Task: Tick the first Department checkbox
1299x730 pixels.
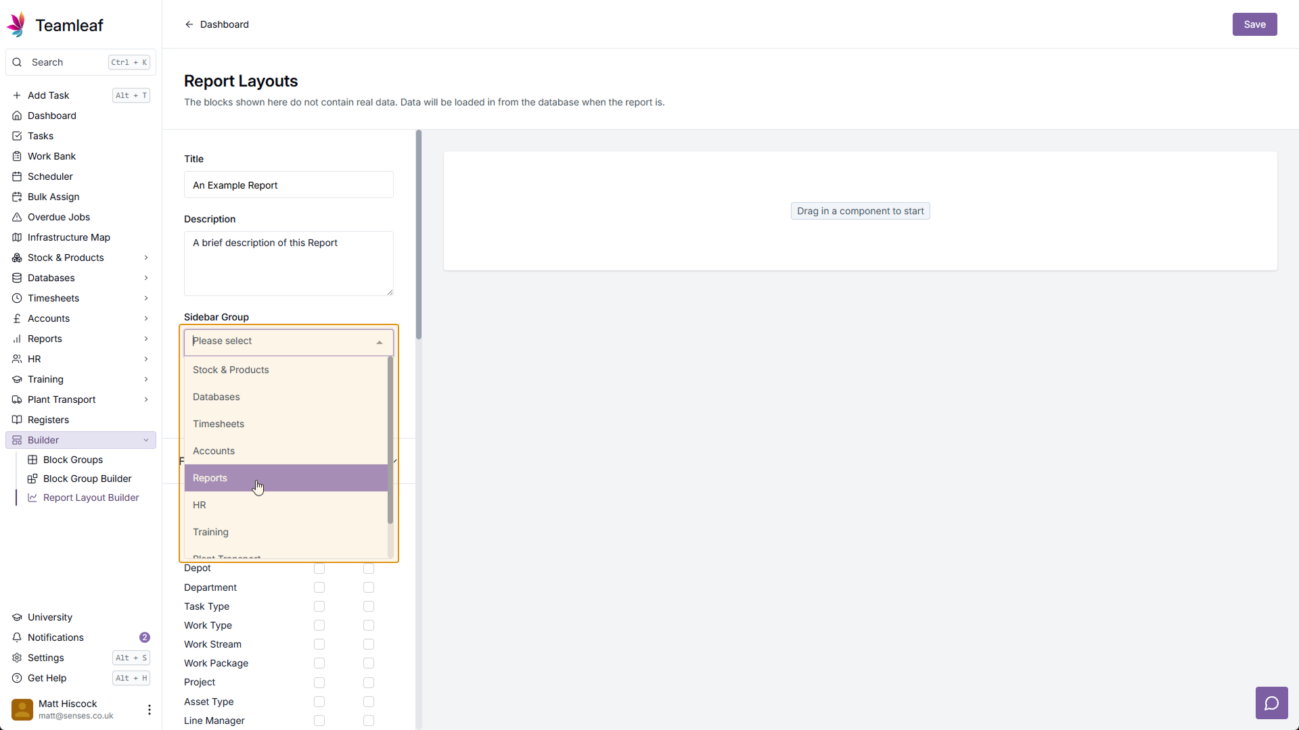Action: [319, 587]
